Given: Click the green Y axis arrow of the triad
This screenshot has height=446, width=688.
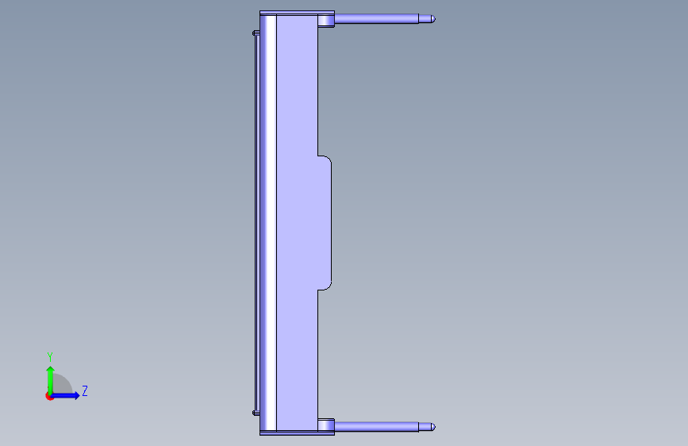Looking at the screenshot, I should [x=51, y=380].
